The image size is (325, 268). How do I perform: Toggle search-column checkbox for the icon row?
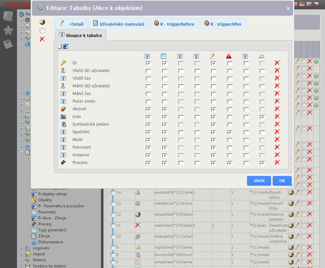tap(262, 117)
